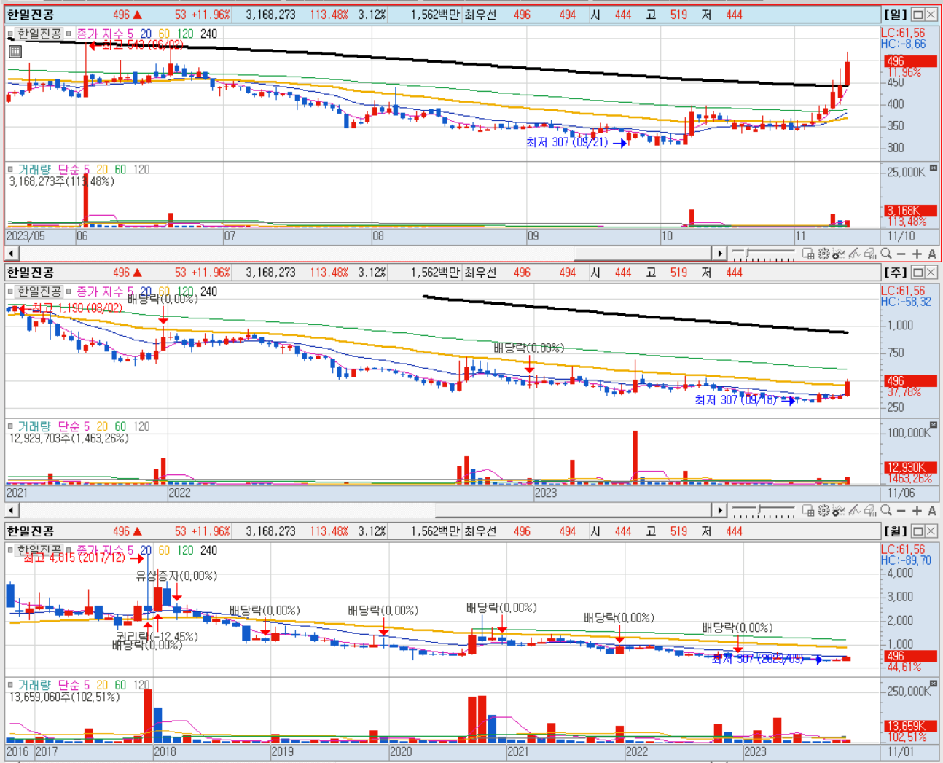This screenshot has height=763, width=943.
Task: Click the '유상증자(0,00%)' marker in monthly chart
Action: click(x=176, y=576)
